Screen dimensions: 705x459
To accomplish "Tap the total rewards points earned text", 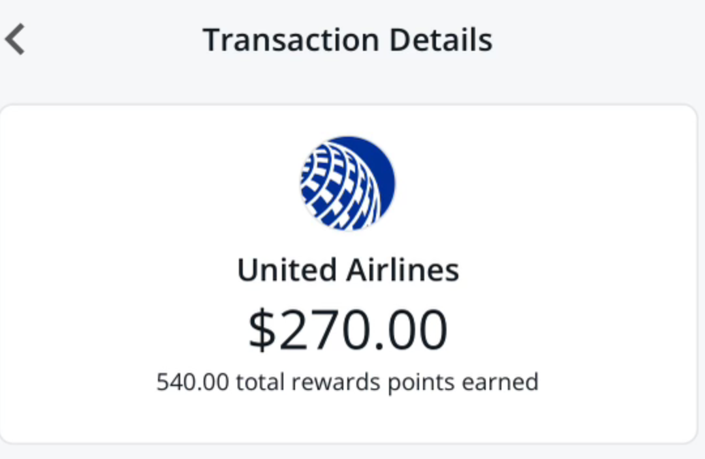I will click(347, 381).
